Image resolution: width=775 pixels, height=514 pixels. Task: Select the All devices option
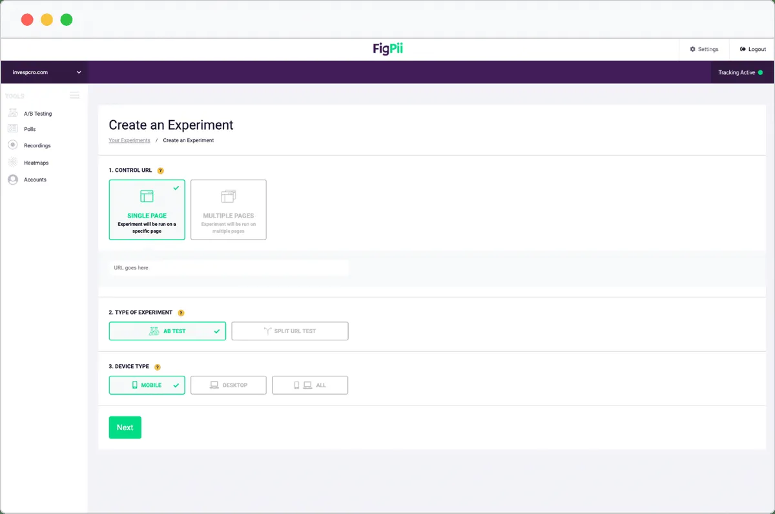[310, 385]
